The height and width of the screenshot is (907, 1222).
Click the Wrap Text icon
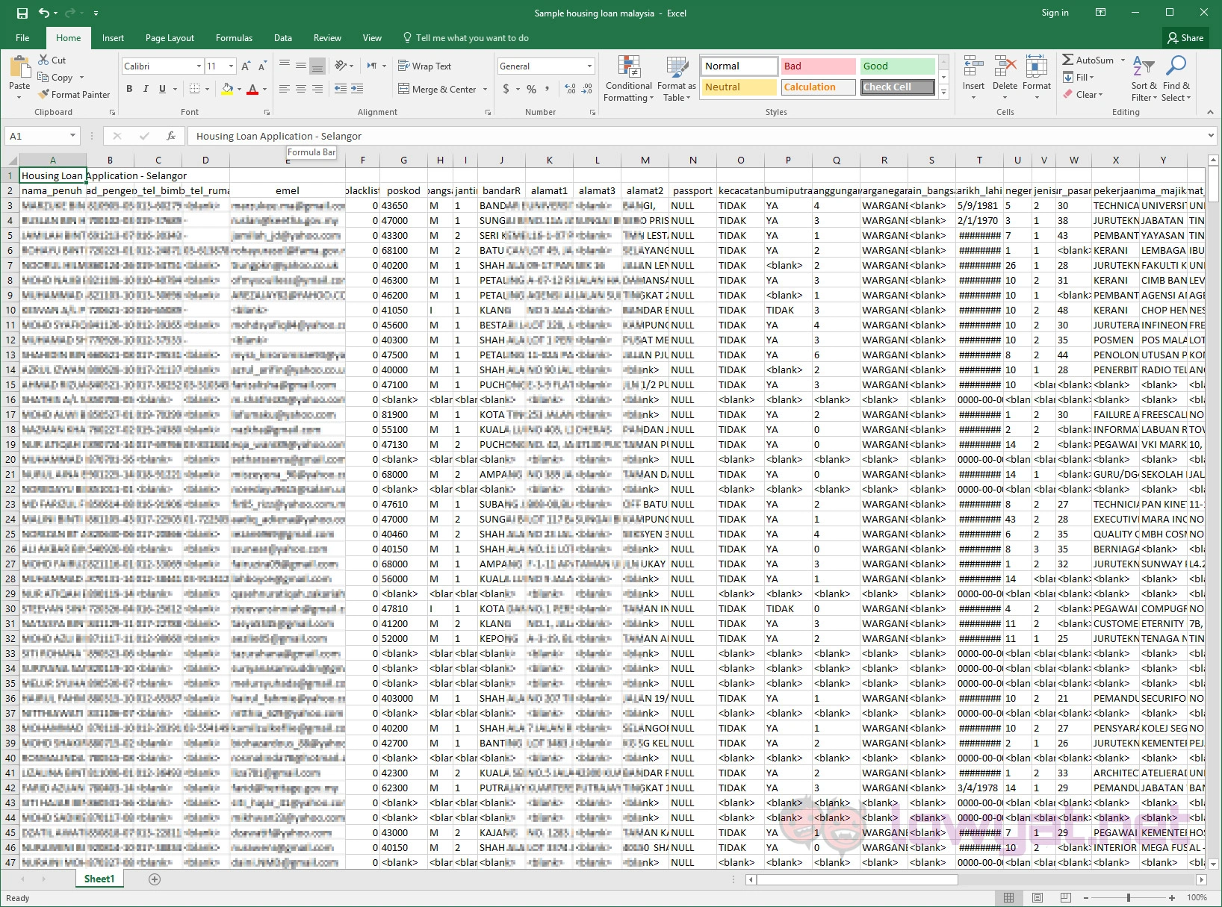click(x=403, y=66)
